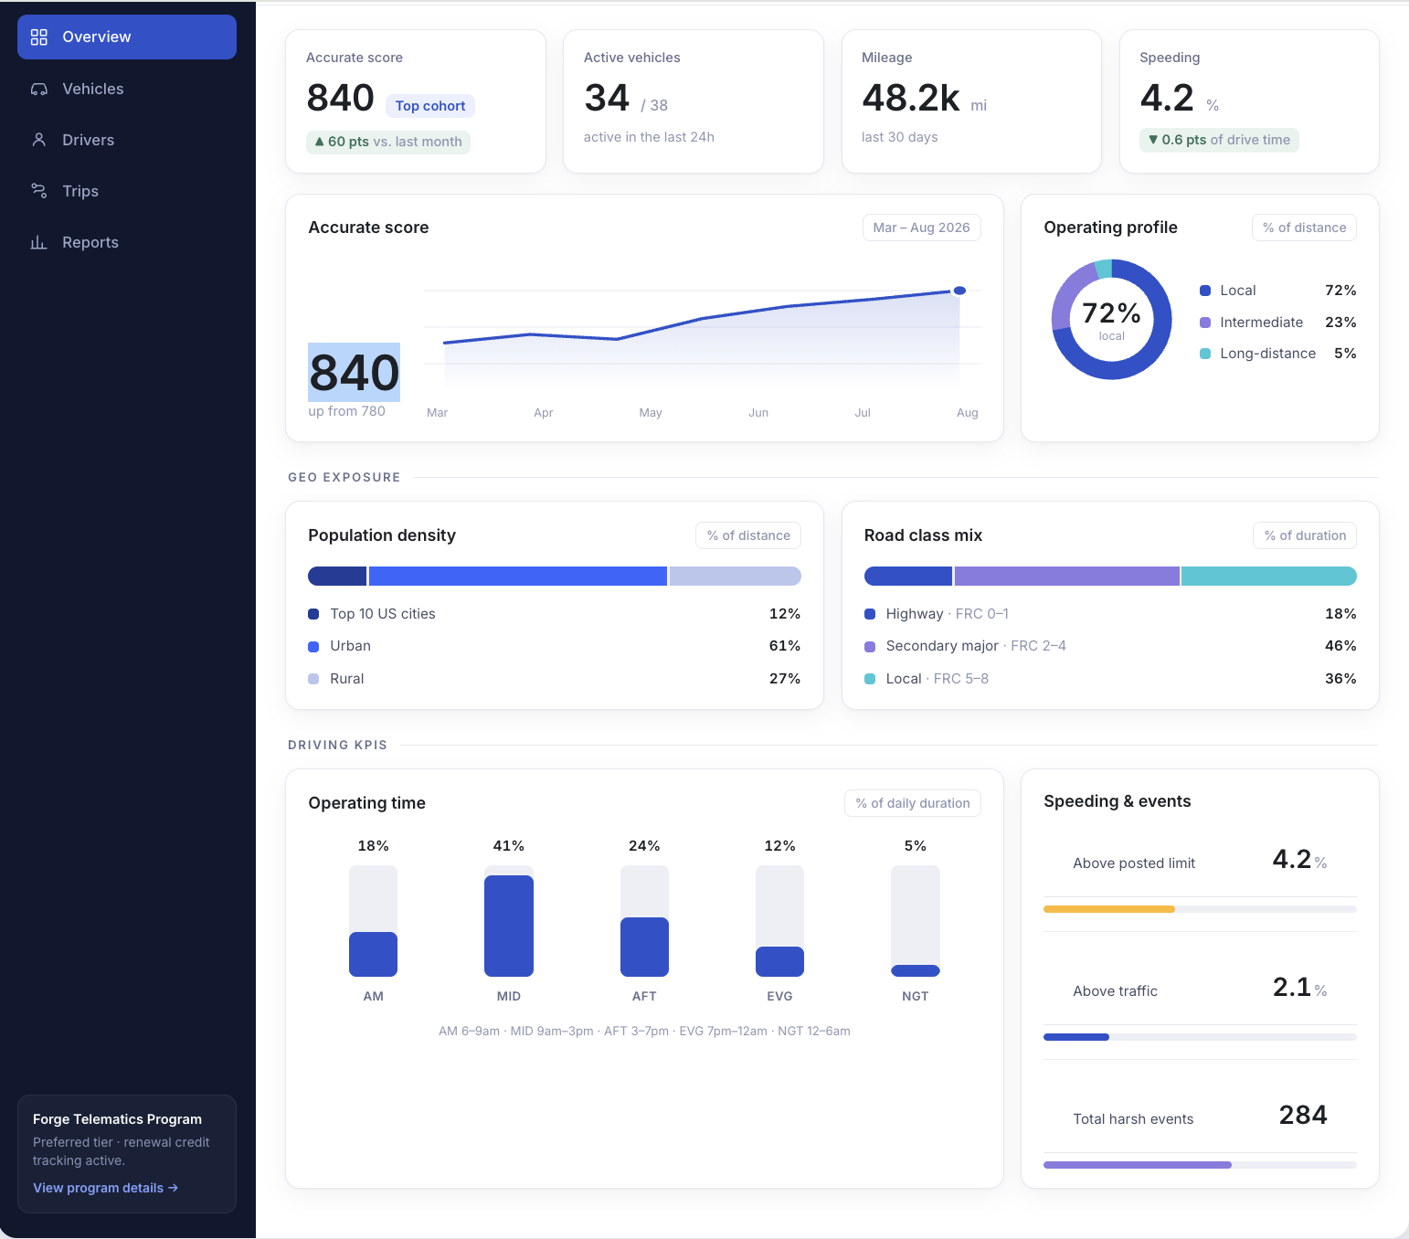Image resolution: width=1409 pixels, height=1239 pixels.
Task: Click the Intermediate legend swatch
Action: (1205, 323)
